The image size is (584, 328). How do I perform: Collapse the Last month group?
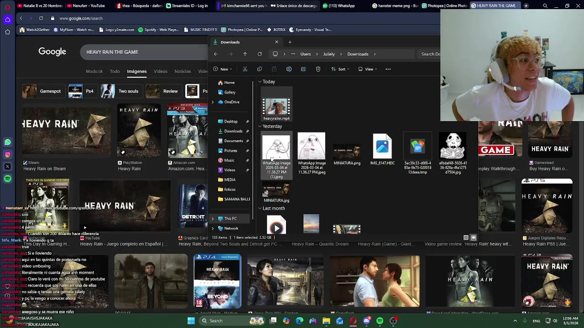[260, 208]
